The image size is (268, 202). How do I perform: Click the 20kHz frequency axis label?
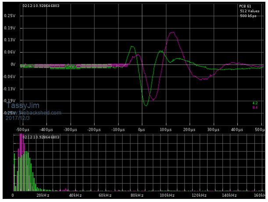coord(42,195)
